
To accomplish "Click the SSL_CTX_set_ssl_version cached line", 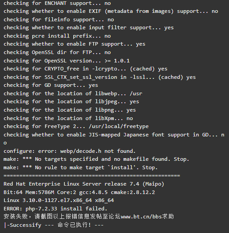I will tap(100, 77).
